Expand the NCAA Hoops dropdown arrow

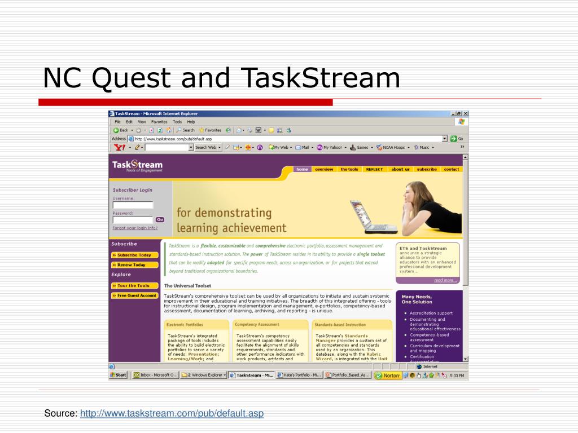pyautogui.click(x=409, y=147)
